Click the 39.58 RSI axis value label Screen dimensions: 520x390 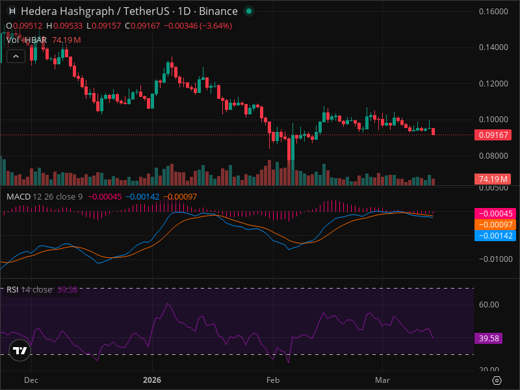click(489, 338)
